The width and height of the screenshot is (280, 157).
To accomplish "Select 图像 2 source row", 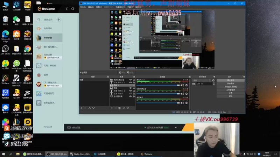I will pos(122,85).
